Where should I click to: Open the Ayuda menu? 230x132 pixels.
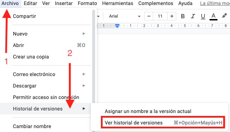tap(185, 3)
